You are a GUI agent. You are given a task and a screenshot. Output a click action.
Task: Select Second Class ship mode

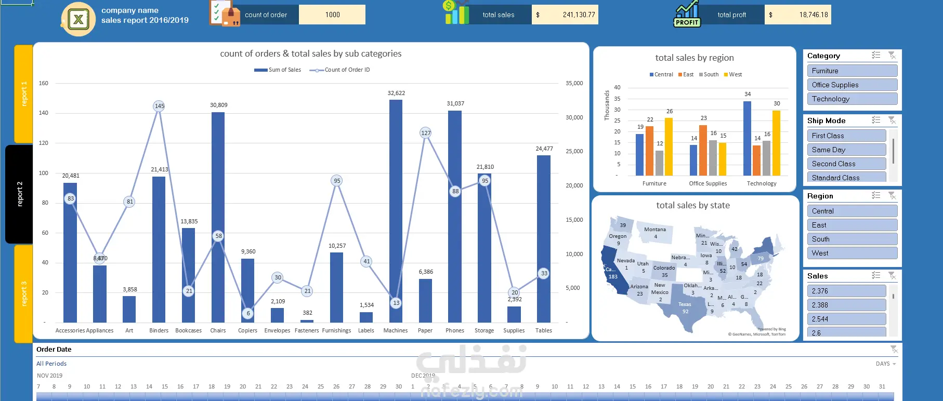point(846,164)
